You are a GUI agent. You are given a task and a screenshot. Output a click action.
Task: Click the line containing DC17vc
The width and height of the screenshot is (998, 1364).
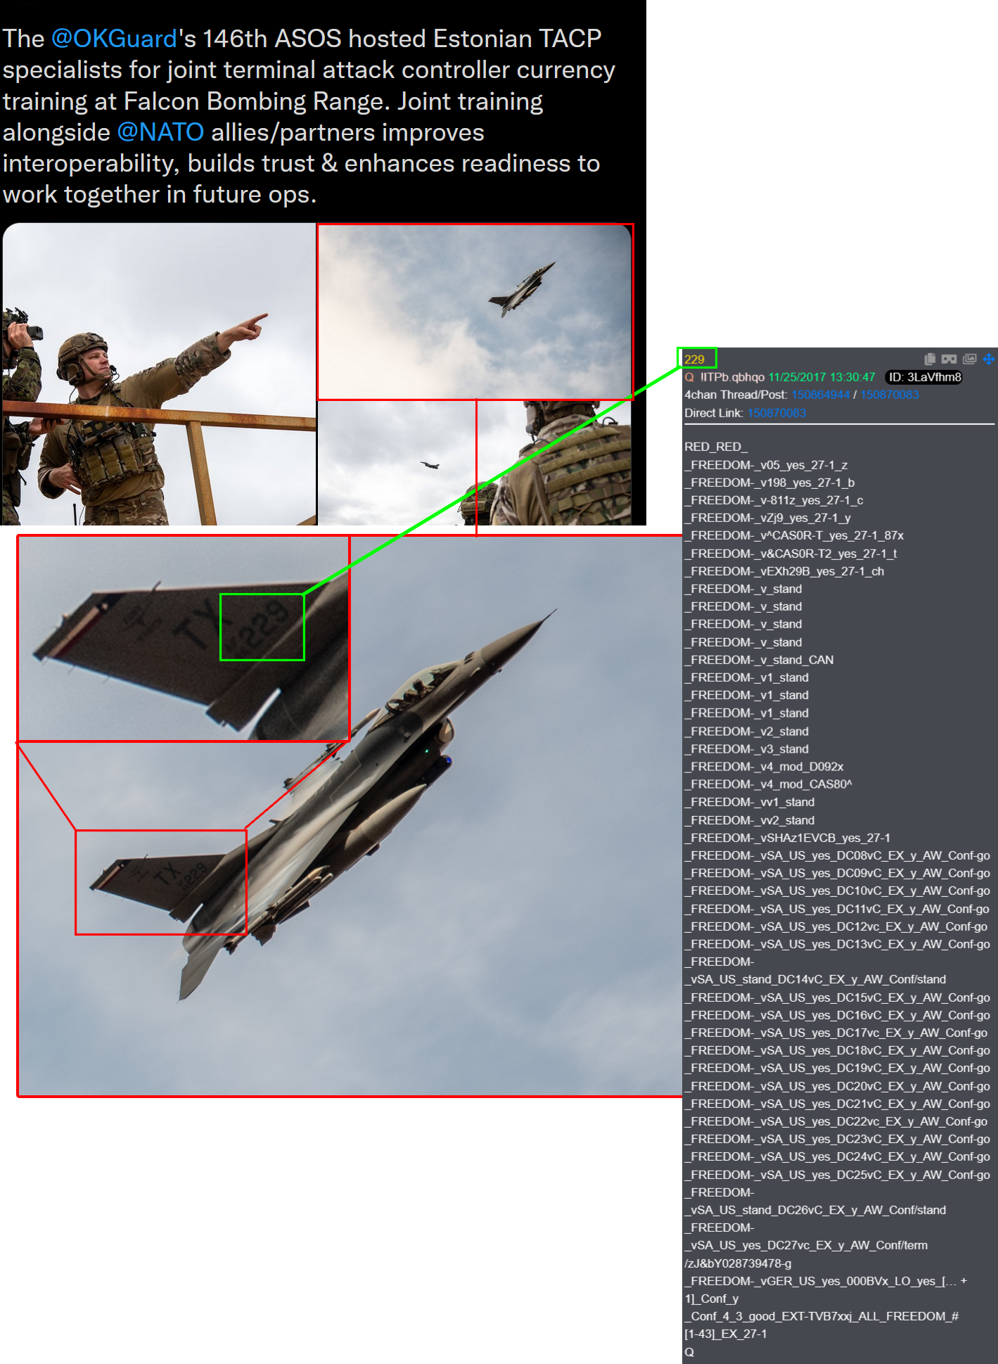pos(836,1033)
